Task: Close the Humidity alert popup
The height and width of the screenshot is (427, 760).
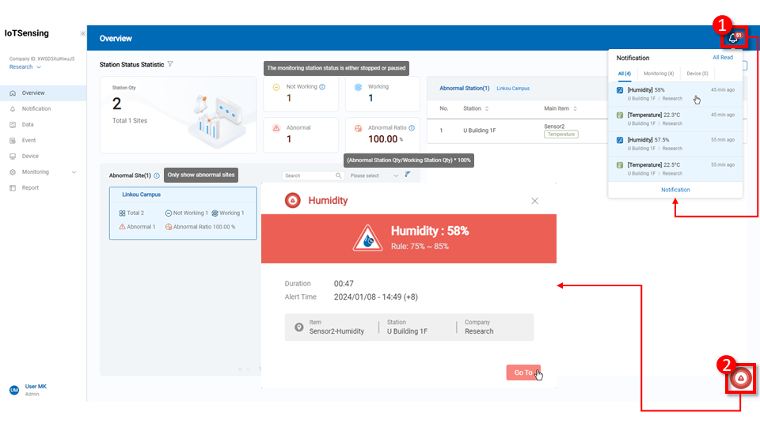Action: (x=534, y=201)
